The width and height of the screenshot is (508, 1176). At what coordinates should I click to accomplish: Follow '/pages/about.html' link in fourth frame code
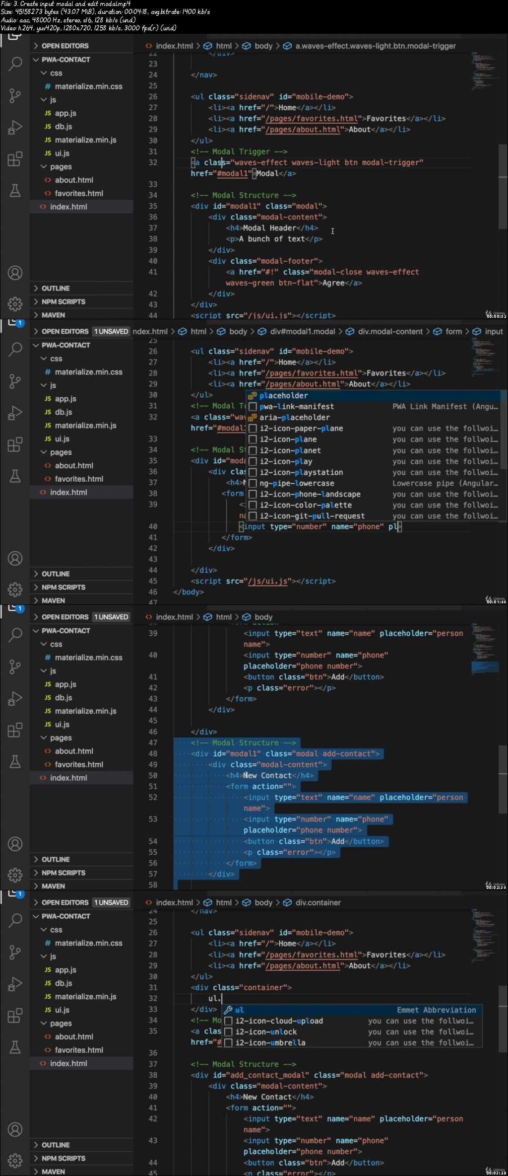[303, 966]
